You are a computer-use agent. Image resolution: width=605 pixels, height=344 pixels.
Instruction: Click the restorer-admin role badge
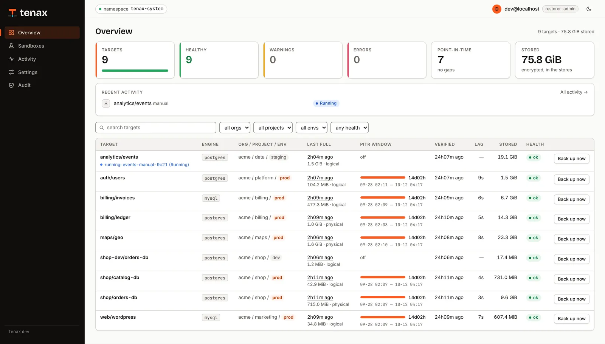tap(560, 9)
